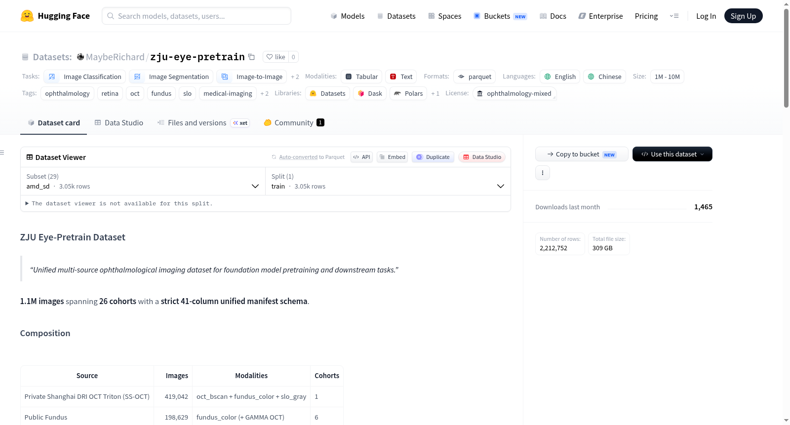Filter by Chinese language tag
Screen dimensions: 790x425
pos(604,77)
